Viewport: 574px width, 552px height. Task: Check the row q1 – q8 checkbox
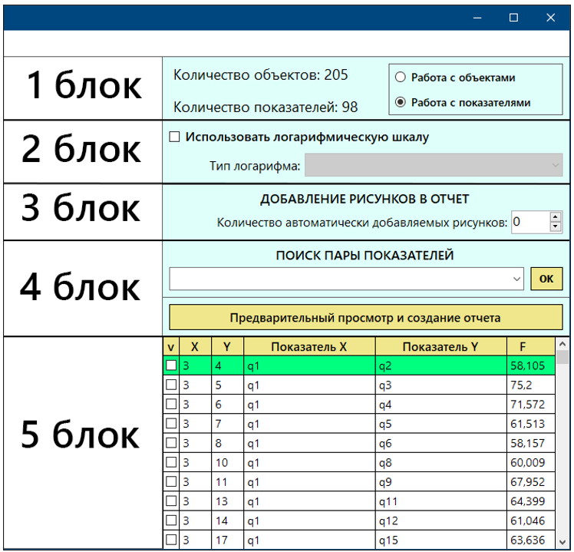[171, 463]
